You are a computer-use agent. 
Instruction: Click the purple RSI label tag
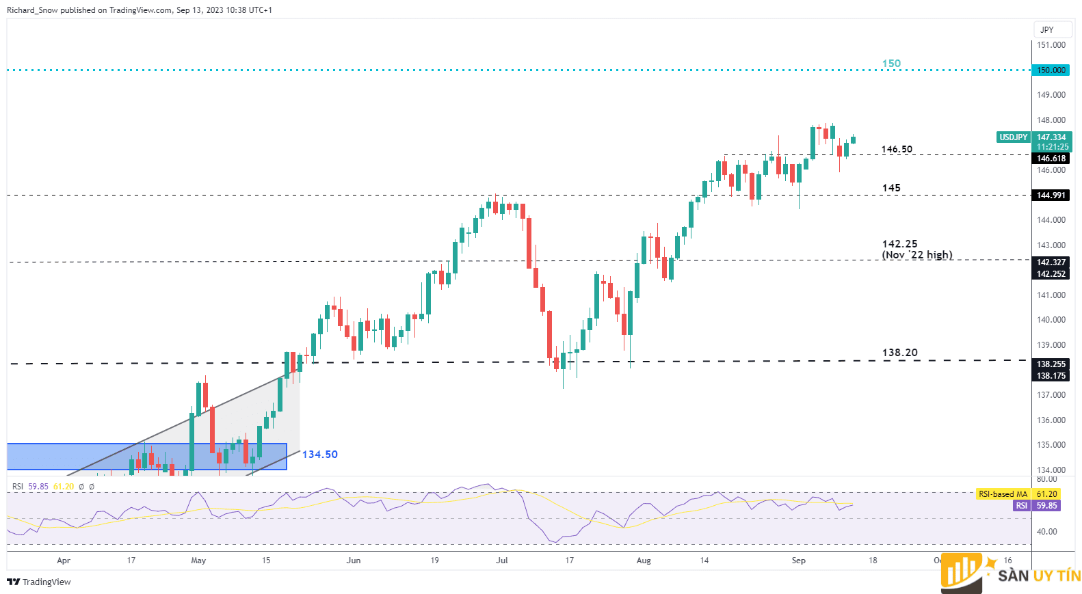(x=1021, y=506)
